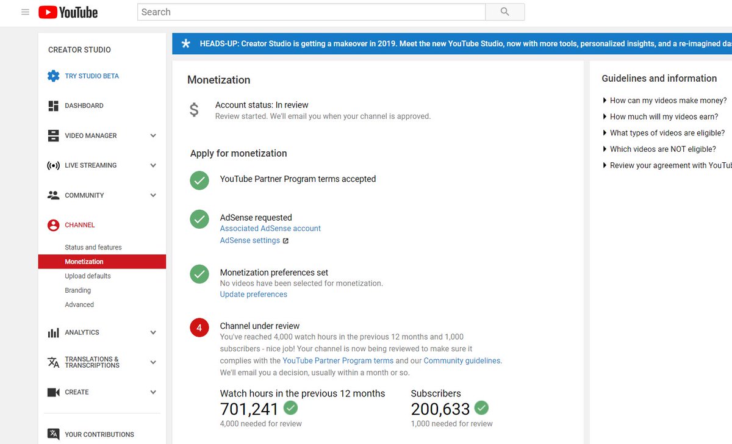Open Branding submenu item
732x444 pixels.
tap(77, 290)
